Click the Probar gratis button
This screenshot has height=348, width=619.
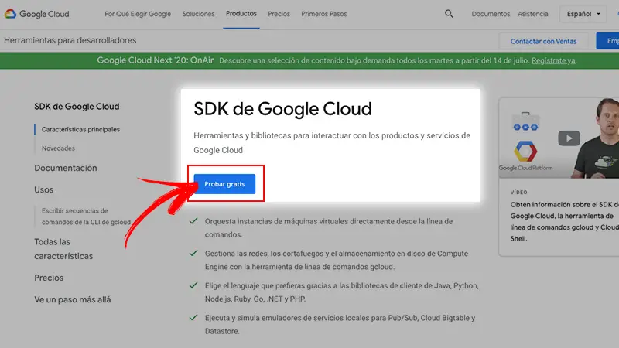tap(224, 184)
